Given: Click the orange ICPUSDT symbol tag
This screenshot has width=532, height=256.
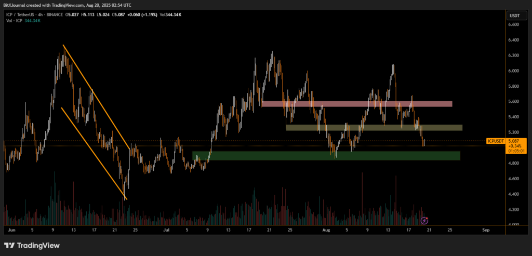Looking at the screenshot, I should pos(496,141).
